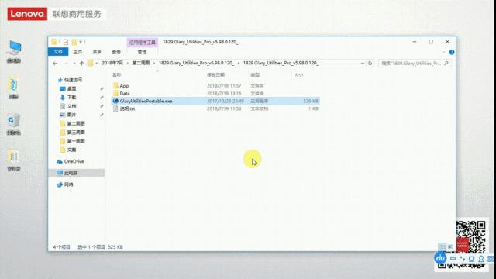Expand the double-chevron at the start of the address path
The image size is (496, 279).
pos(97,64)
